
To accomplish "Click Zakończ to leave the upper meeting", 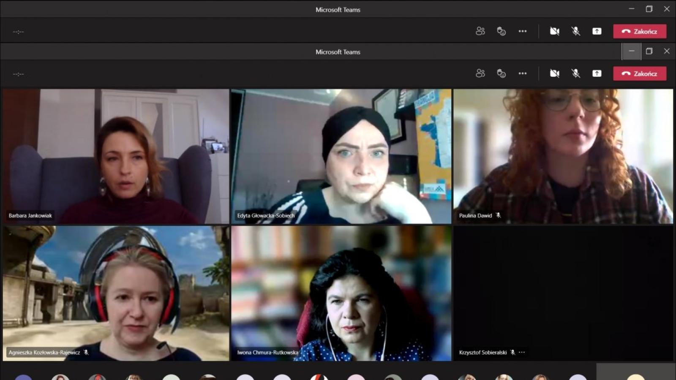I will click(x=640, y=31).
